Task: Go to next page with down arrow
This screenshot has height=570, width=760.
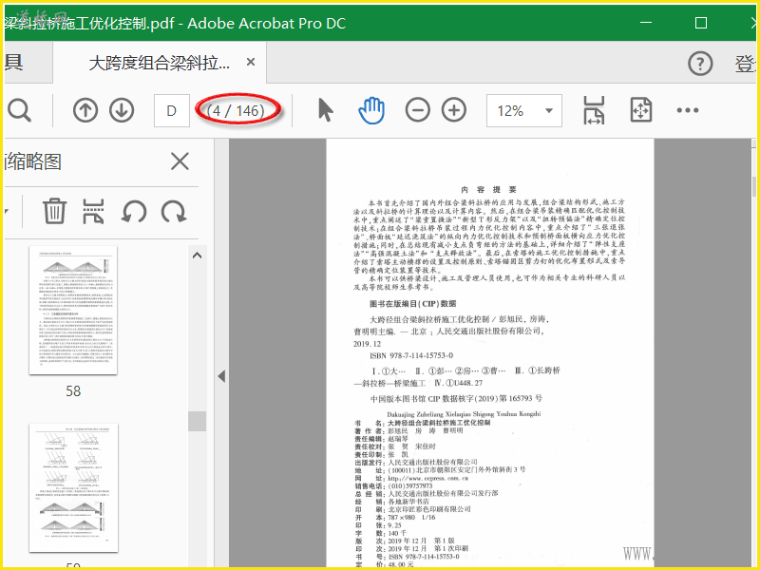Action: (122, 110)
